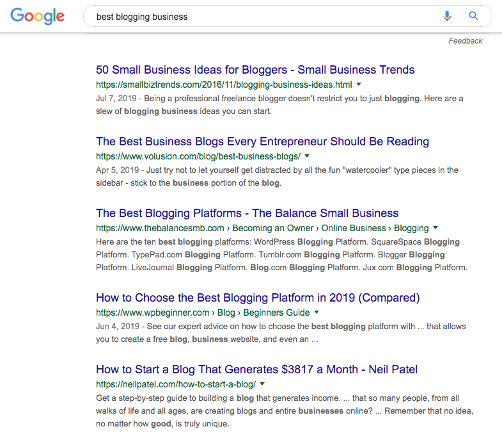Screen dimensions: 502x438
Task: Open 'The Best Business Blogs Every Entrepreneur' result
Action: 263,142
